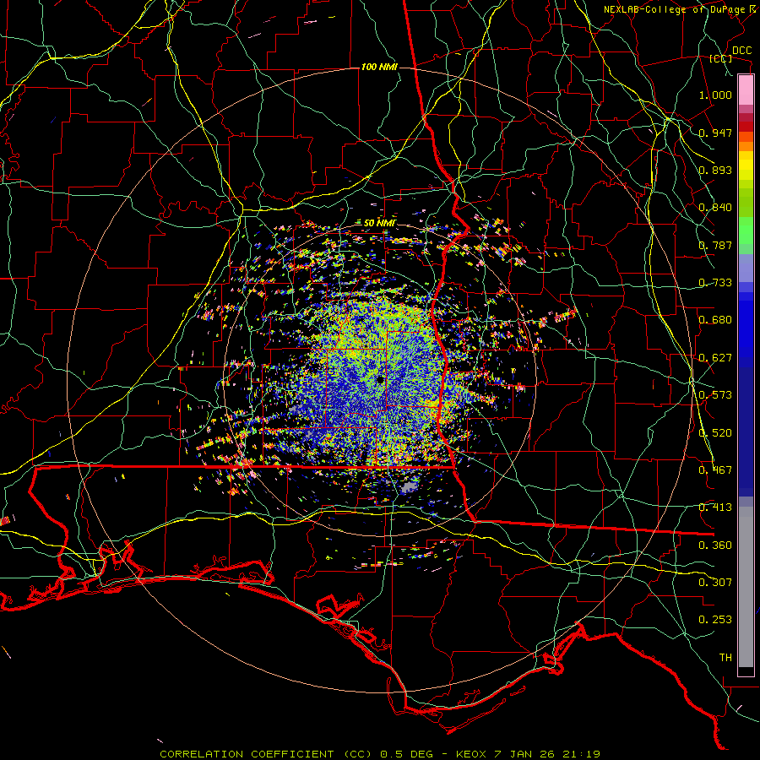Click the 0.307 color scale value
Screen dimensions: 760x760
coord(715,583)
